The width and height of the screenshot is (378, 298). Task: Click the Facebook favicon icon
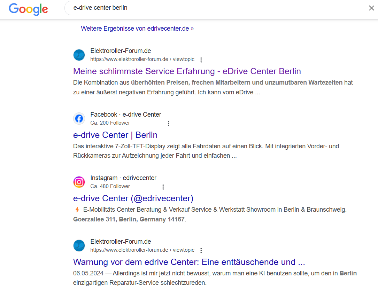point(79,119)
